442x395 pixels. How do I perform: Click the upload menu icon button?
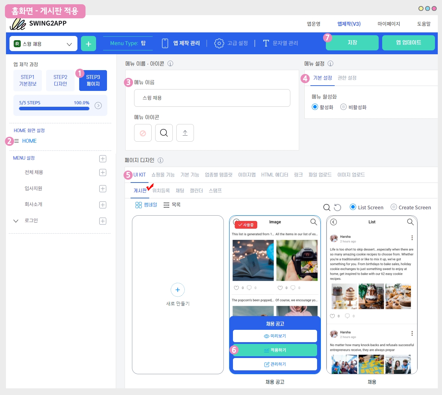pos(185,133)
